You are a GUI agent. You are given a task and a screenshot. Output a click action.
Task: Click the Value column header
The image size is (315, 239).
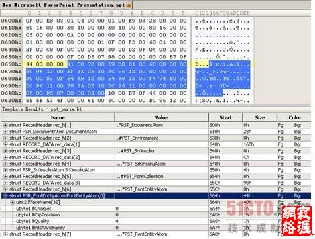click(x=162, y=117)
